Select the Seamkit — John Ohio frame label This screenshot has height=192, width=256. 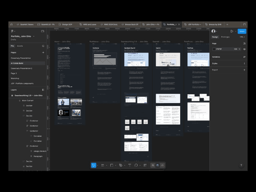(161, 42)
